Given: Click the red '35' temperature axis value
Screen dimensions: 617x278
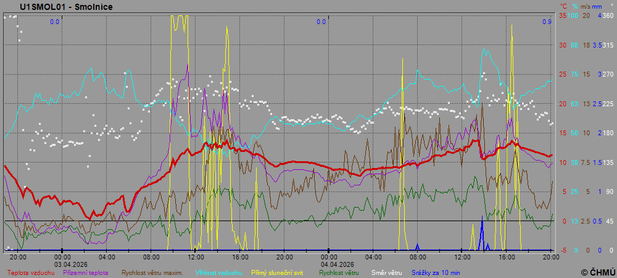Looking at the screenshot, I should pyautogui.click(x=563, y=15).
